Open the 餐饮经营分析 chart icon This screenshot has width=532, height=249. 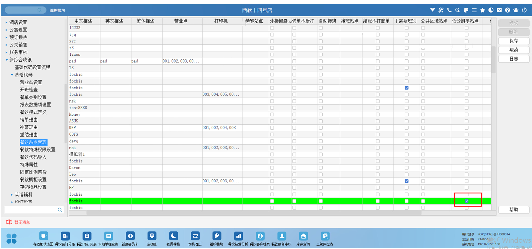(x=238, y=236)
